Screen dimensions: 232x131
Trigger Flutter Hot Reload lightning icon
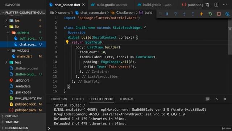tap(202, 14)
